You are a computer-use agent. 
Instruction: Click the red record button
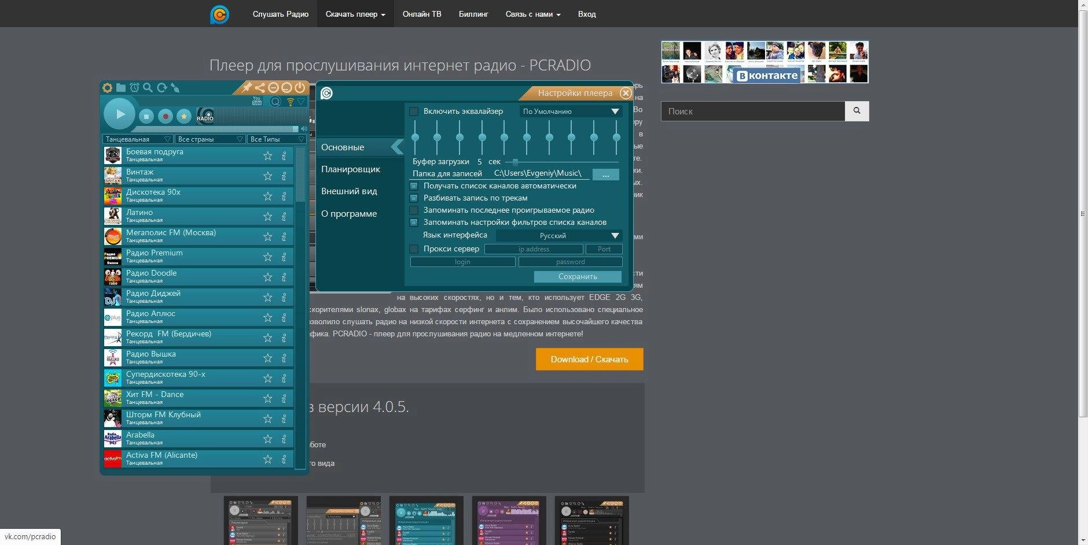click(166, 116)
